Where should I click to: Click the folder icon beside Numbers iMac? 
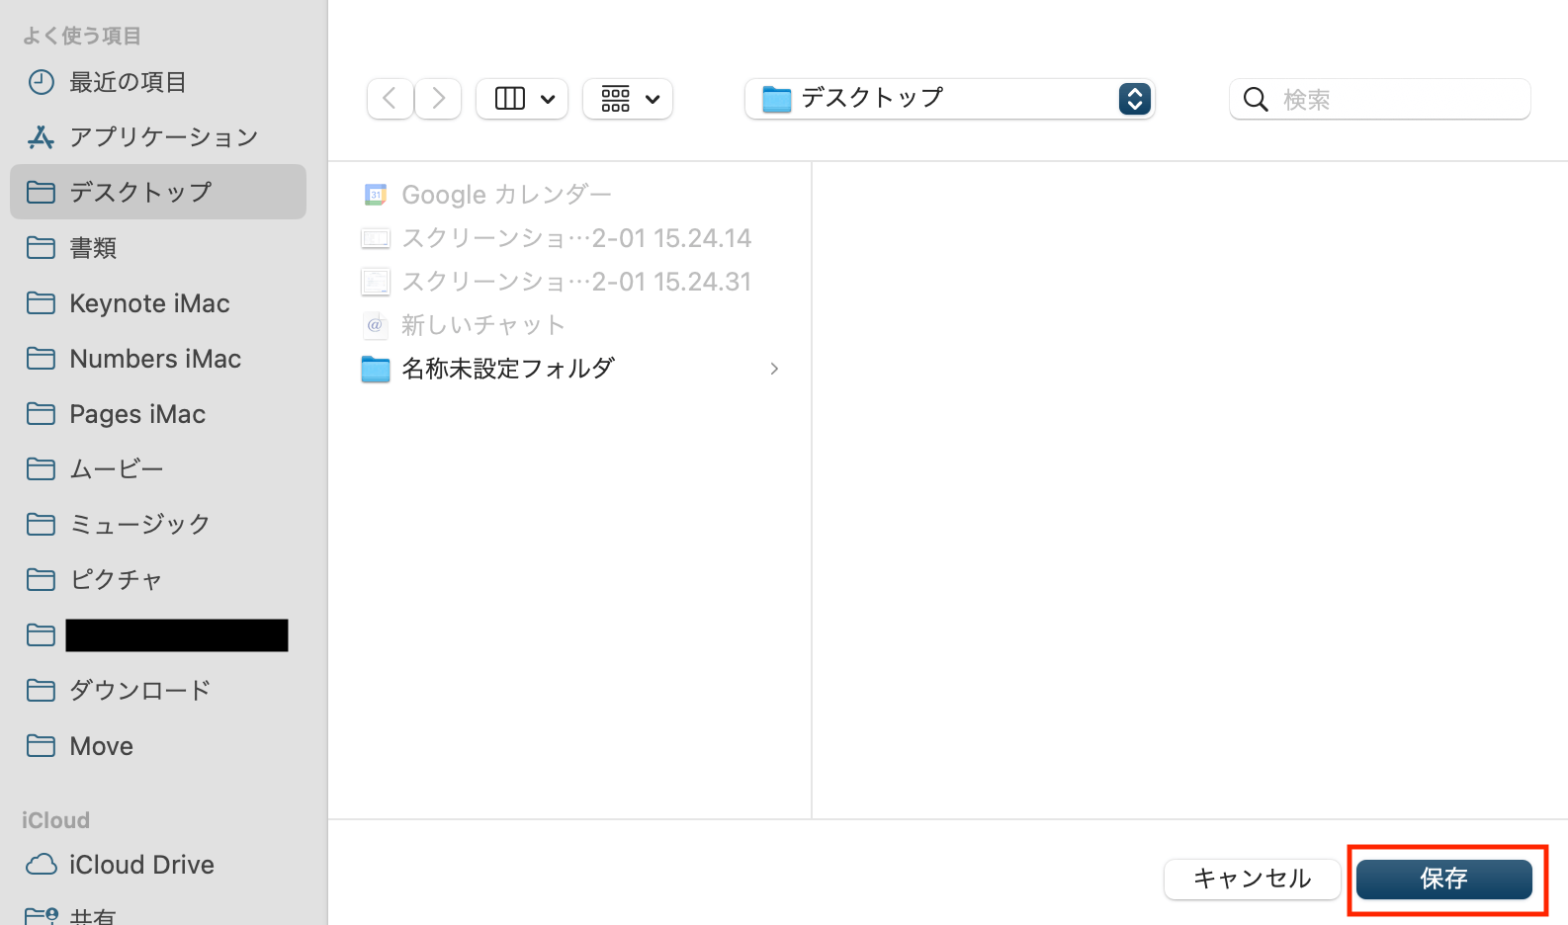tap(42, 358)
